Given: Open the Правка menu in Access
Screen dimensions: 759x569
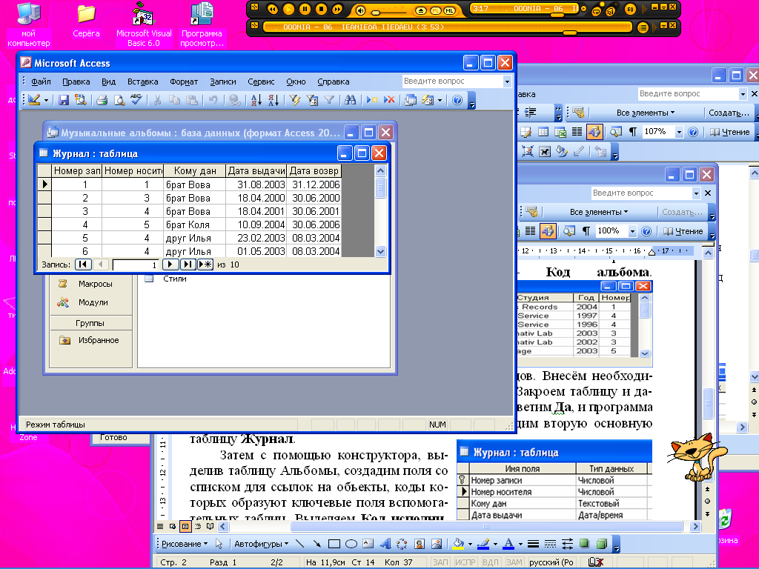Looking at the screenshot, I should (76, 81).
